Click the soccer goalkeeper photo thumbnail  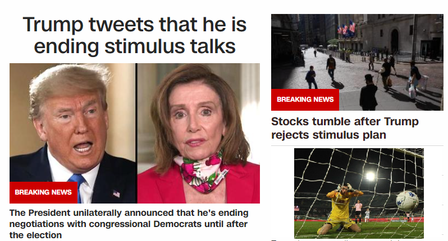[359, 193]
